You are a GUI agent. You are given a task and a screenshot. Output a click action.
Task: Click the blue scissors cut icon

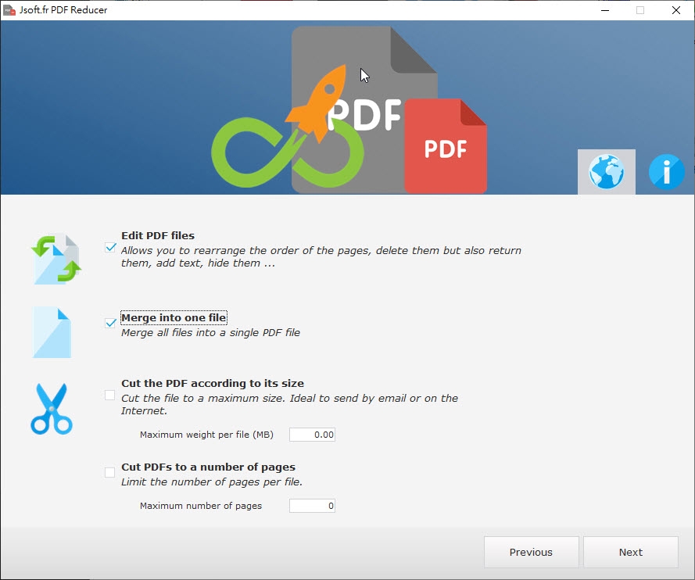tap(52, 409)
